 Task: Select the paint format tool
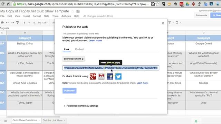pyautogui.click(x=18, y=22)
